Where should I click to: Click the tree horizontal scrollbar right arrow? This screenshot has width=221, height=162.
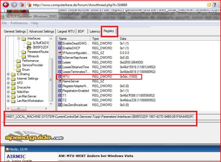pyautogui.click(x=46, y=109)
